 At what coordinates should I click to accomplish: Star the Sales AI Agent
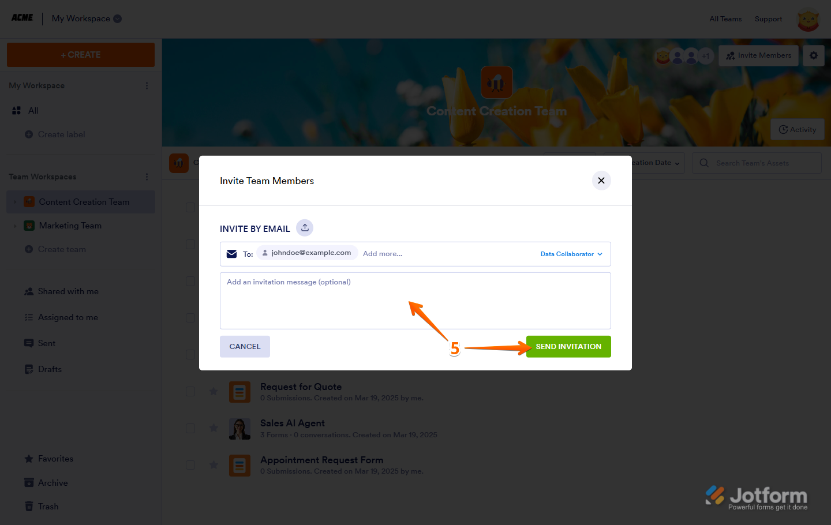(x=214, y=428)
